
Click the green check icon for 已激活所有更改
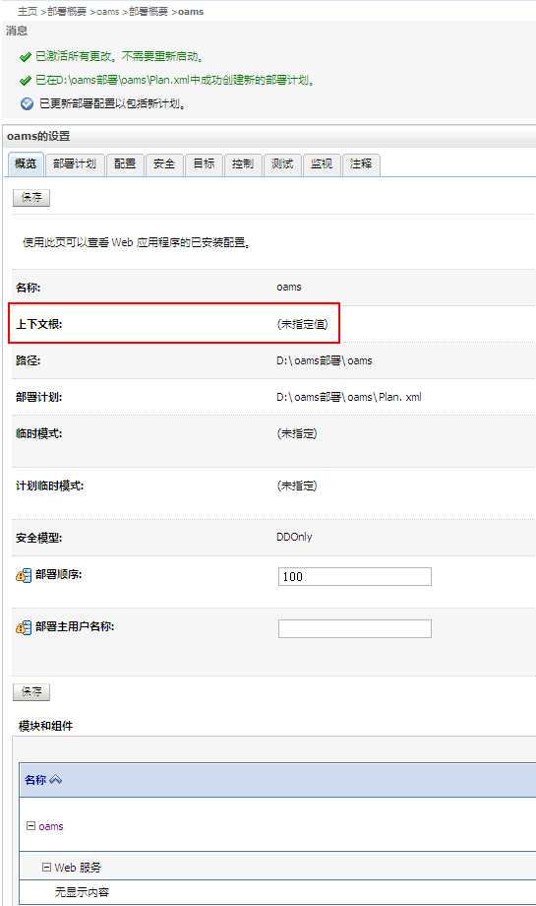coord(25,57)
